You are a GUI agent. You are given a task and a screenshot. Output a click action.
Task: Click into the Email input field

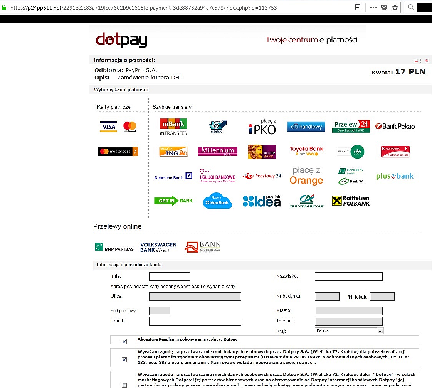[x=195, y=321]
